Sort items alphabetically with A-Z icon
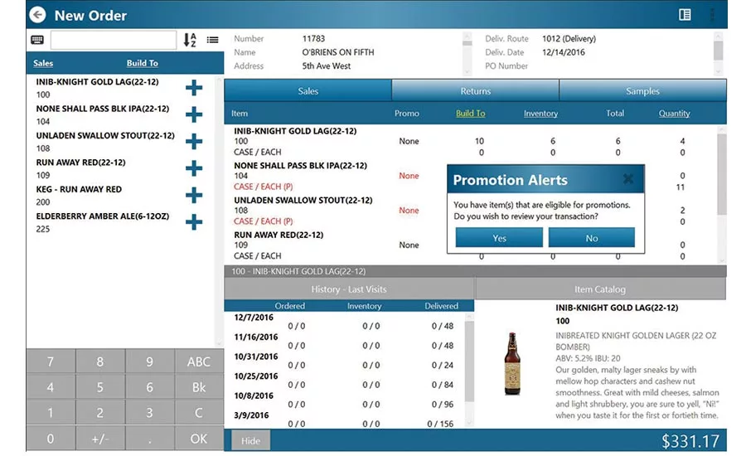This screenshot has height=456, width=746. pos(190,40)
